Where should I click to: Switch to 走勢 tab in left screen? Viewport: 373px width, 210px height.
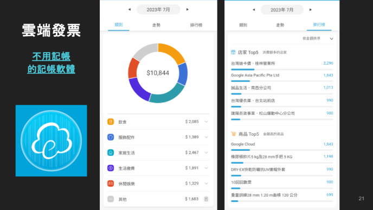(x=156, y=25)
